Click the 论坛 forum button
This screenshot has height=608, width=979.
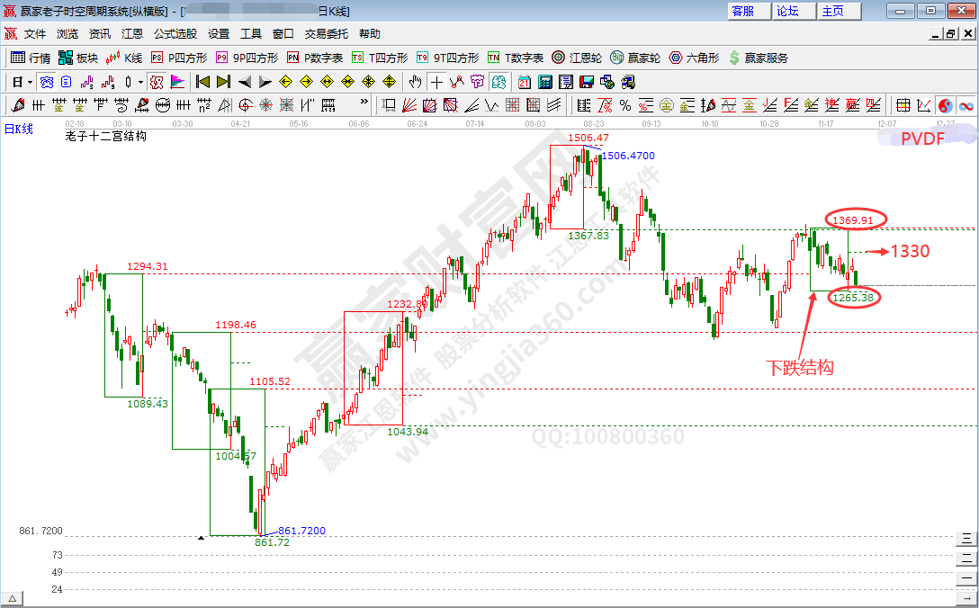pyautogui.click(x=788, y=11)
